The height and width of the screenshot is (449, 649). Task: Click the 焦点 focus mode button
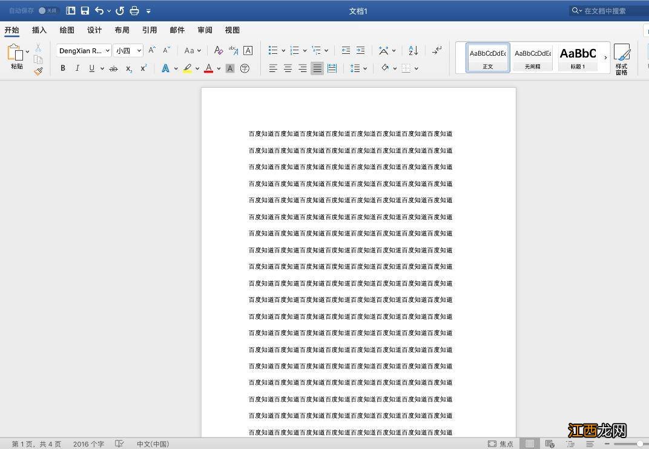(501, 444)
